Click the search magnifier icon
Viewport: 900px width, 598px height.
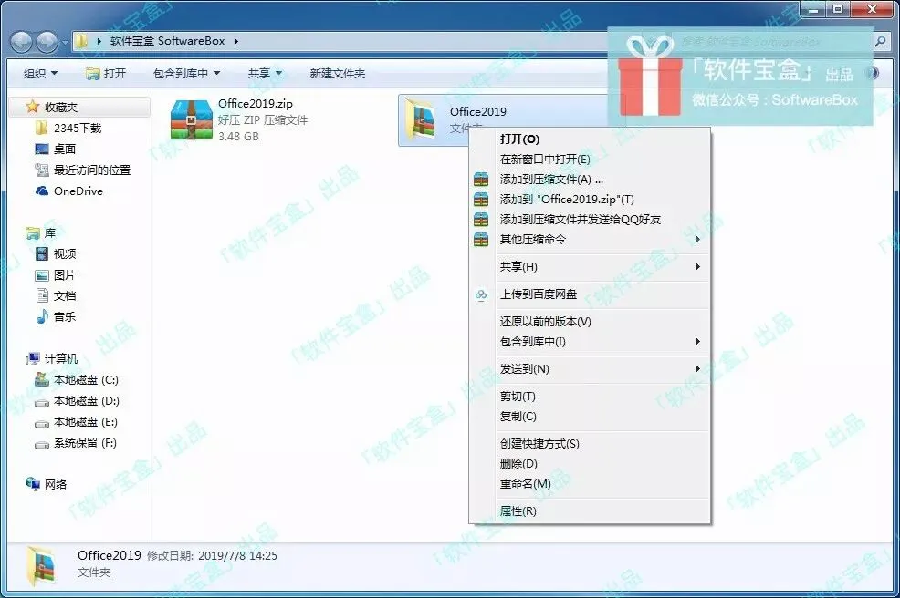click(x=880, y=42)
